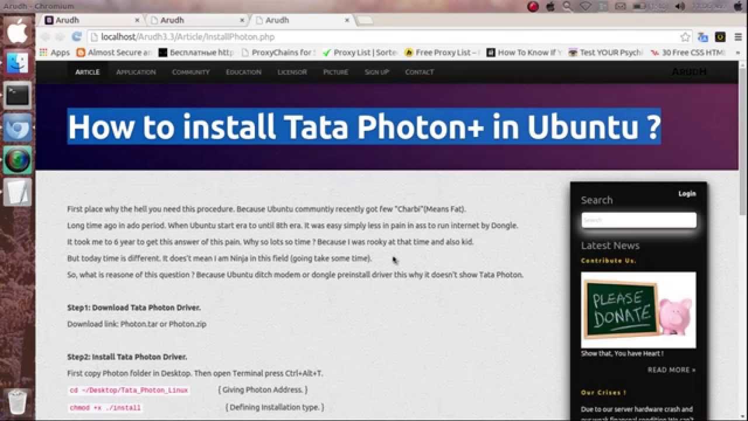Open the battery indicator menu
Image resolution: width=748 pixels, height=421 pixels.
(639, 6)
